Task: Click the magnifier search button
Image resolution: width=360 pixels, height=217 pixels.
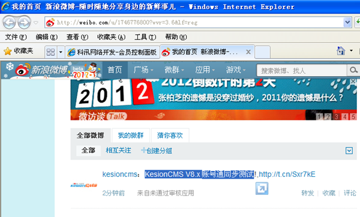Action: tap(353, 70)
